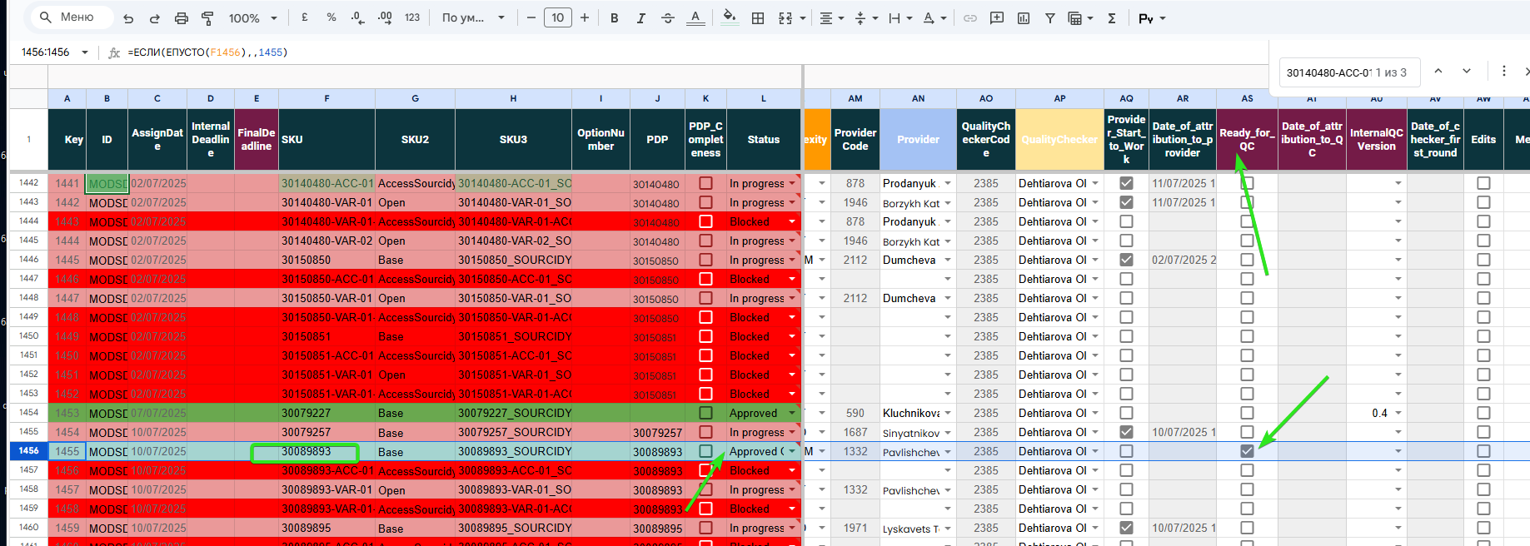Click the bold formatting button
The image size is (1530, 546).
click(x=614, y=17)
